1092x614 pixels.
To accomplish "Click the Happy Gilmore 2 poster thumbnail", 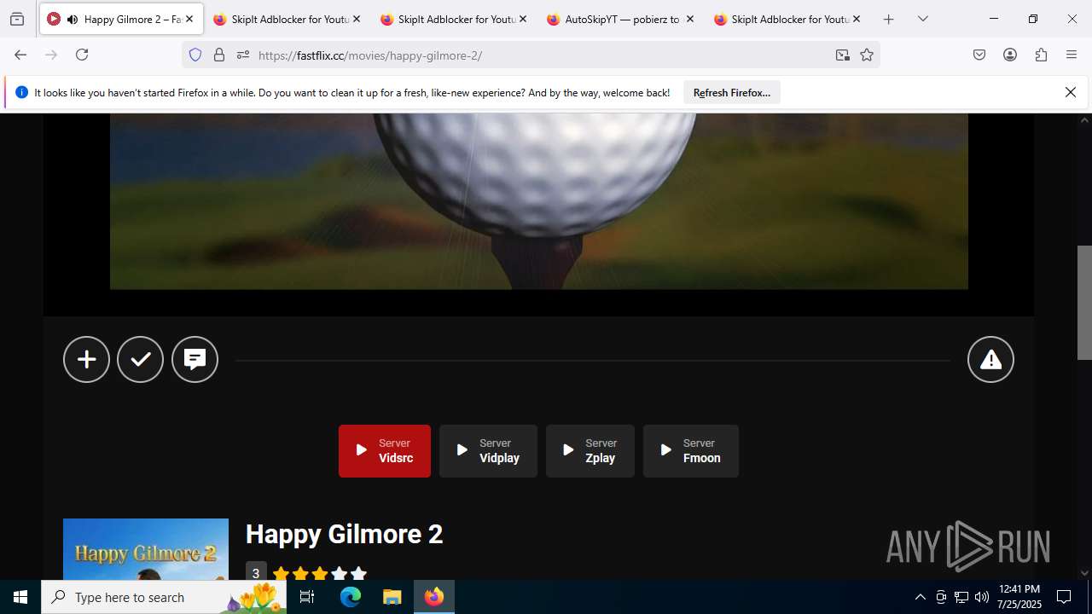I will [146, 549].
